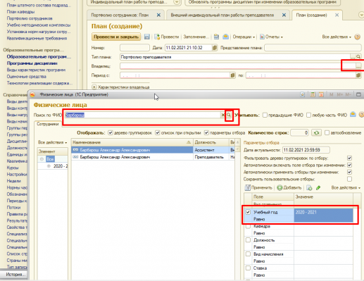
Task: Open Программы дисциплин in the sidebar
Action: [32, 63]
